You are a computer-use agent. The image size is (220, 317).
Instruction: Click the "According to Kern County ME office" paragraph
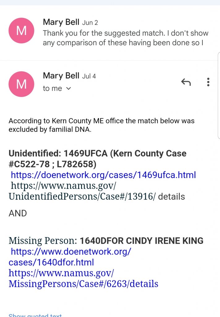[x=101, y=125]
